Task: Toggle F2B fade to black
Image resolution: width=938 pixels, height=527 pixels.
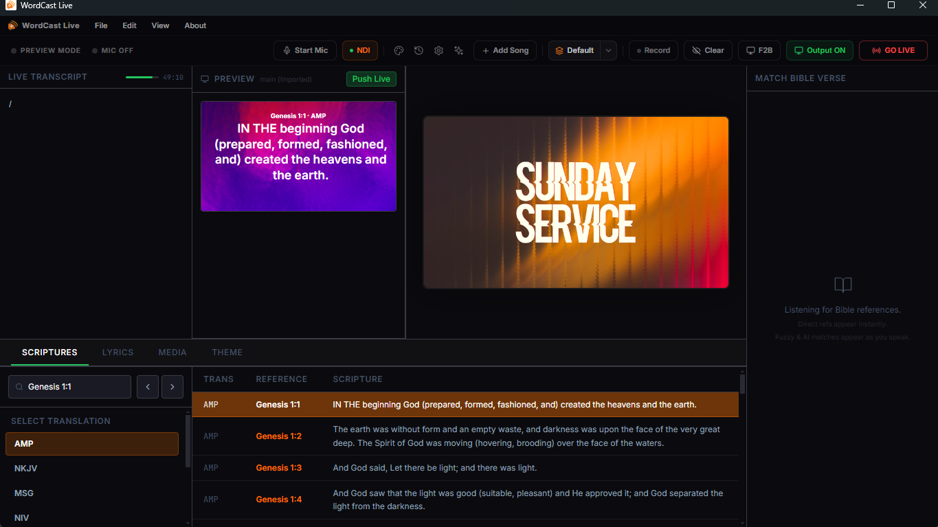Action: coord(759,50)
